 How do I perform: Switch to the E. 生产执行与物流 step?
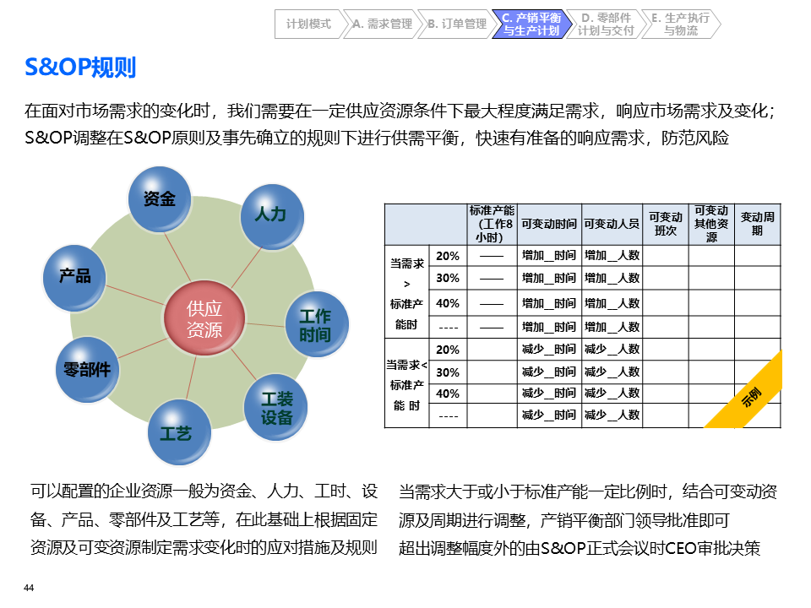pyautogui.click(x=681, y=24)
